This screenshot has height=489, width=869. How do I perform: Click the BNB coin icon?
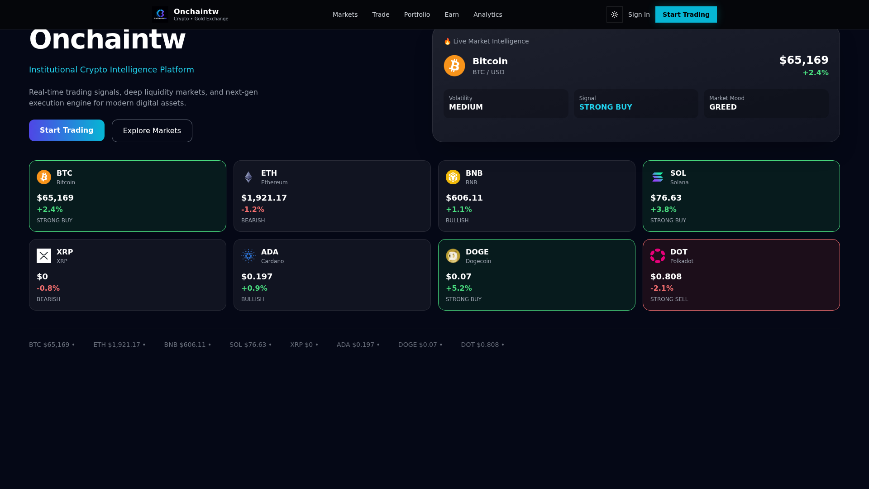click(x=453, y=177)
